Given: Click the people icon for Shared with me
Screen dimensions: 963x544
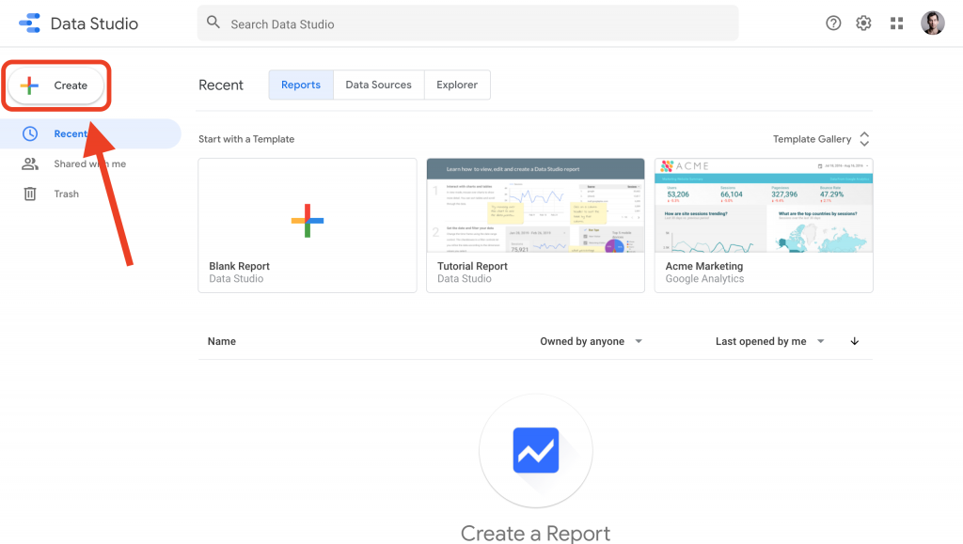Looking at the screenshot, I should click(30, 163).
